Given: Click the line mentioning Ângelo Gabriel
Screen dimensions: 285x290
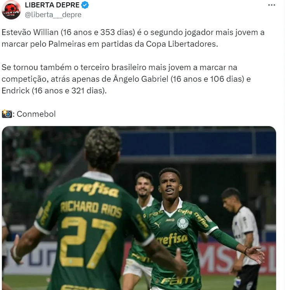Looking at the screenshot, I should tap(126, 79).
